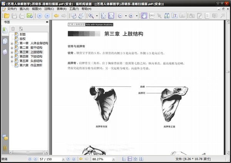The width and height of the screenshot is (231, 163).
Task: Open the layers panel icon in the sidebar
Action: (x=5, y=52)
